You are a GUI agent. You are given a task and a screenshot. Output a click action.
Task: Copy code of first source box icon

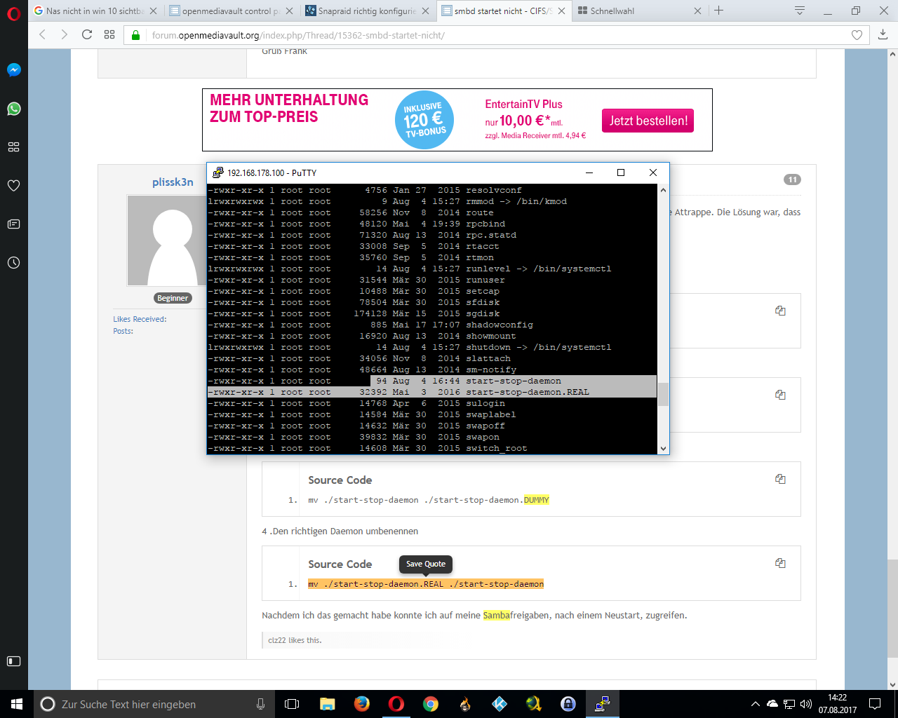tap(780, 311)
